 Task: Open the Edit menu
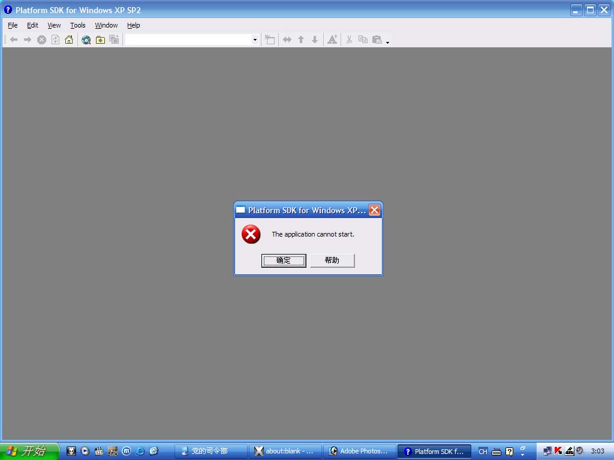pyautogui.click(x=32, y=25)
